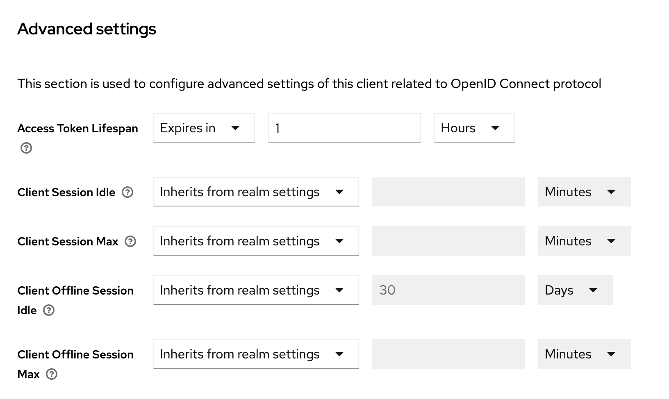Open Client Offline Session Max inheritance dropdown
Viewport: 669px width, 399px height.
(x=256, y=354)
